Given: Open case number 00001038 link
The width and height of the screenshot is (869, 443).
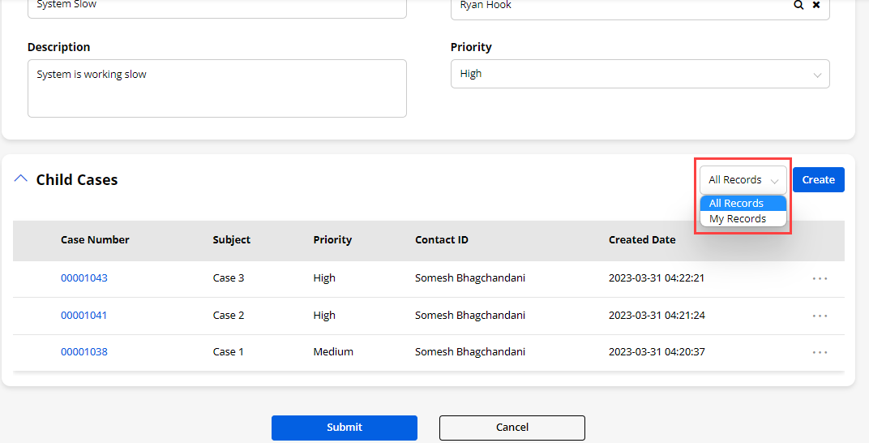Looking at the screenshot, I should 84,352.
